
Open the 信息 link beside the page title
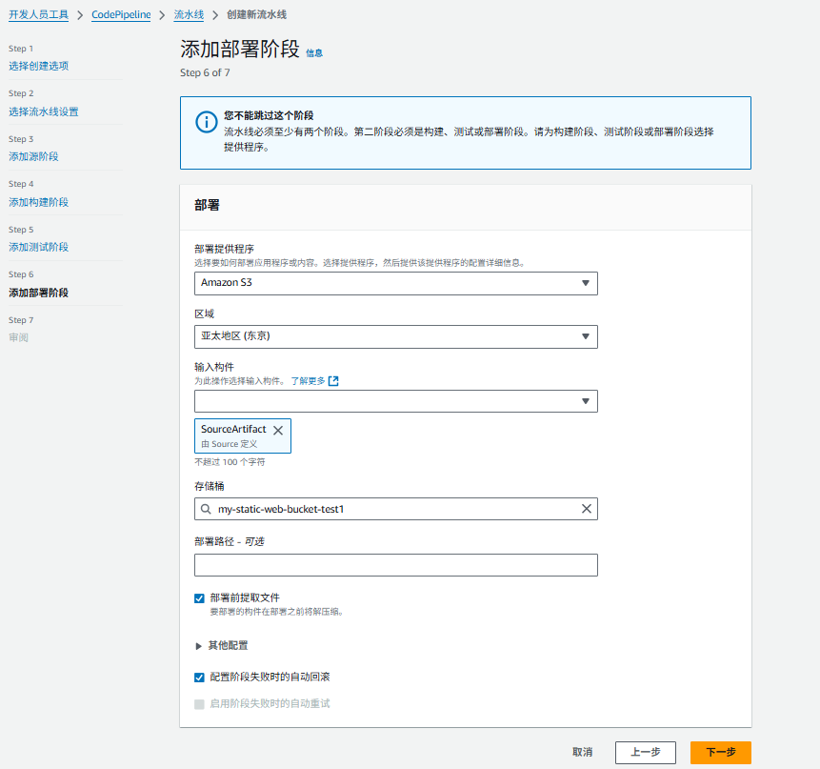click(x=314, y=52)
